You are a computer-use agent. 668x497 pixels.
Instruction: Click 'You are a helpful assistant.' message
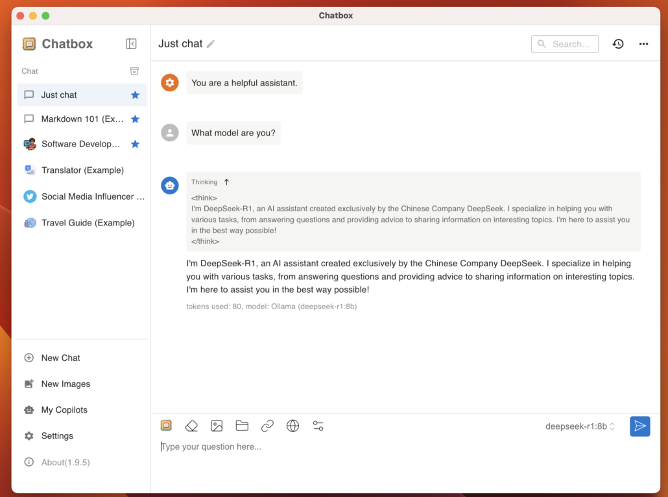(244, 83)
